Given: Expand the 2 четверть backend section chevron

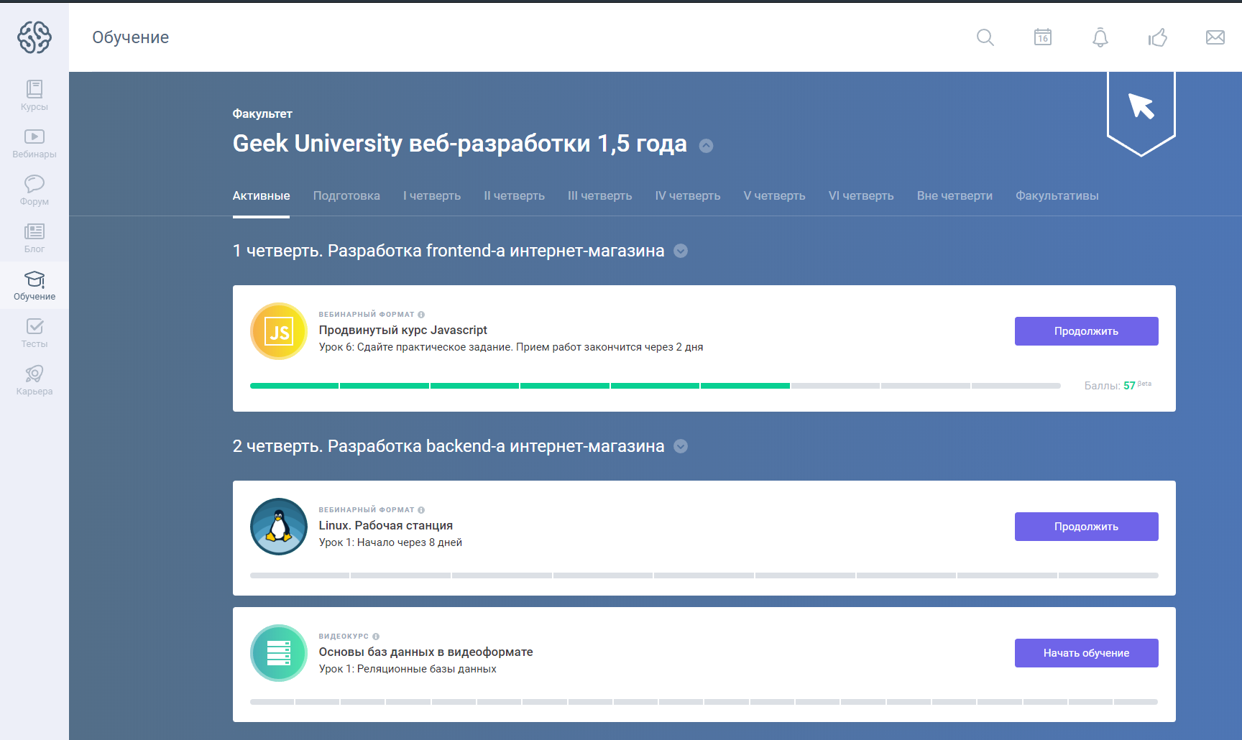Looking at the screenshot, I should (681, 446).
